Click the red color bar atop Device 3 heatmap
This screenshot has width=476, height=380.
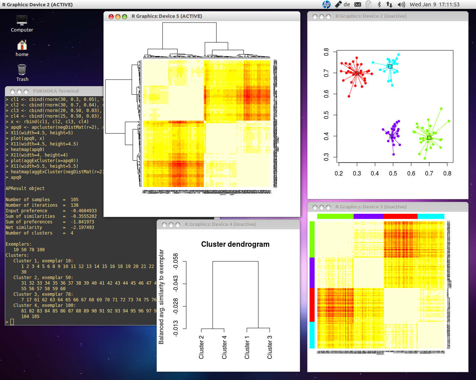[400, 216]
